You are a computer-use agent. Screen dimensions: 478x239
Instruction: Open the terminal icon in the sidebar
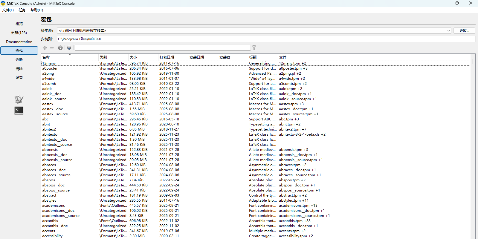[x=19, y=111]
